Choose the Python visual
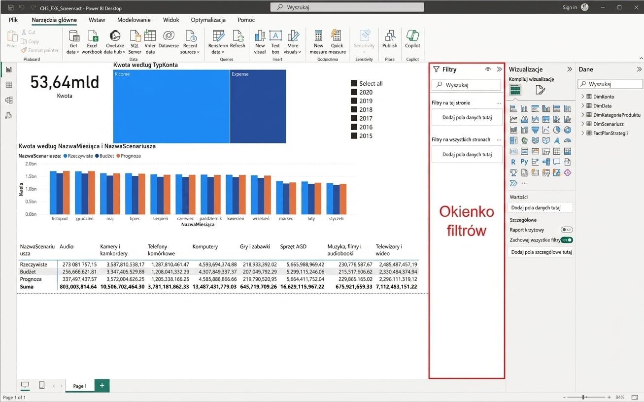This screenshot has height=402, width=644. click(524, 162)
